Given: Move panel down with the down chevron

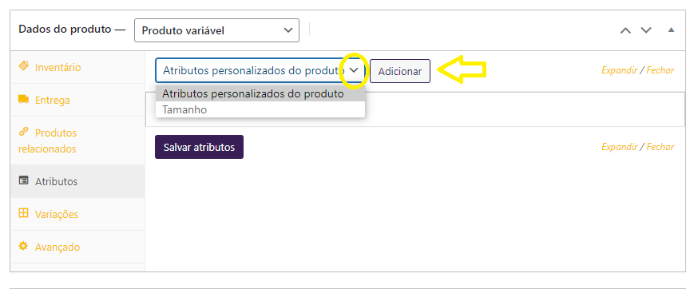Looking at the screenshot, I should pos(646,30).
